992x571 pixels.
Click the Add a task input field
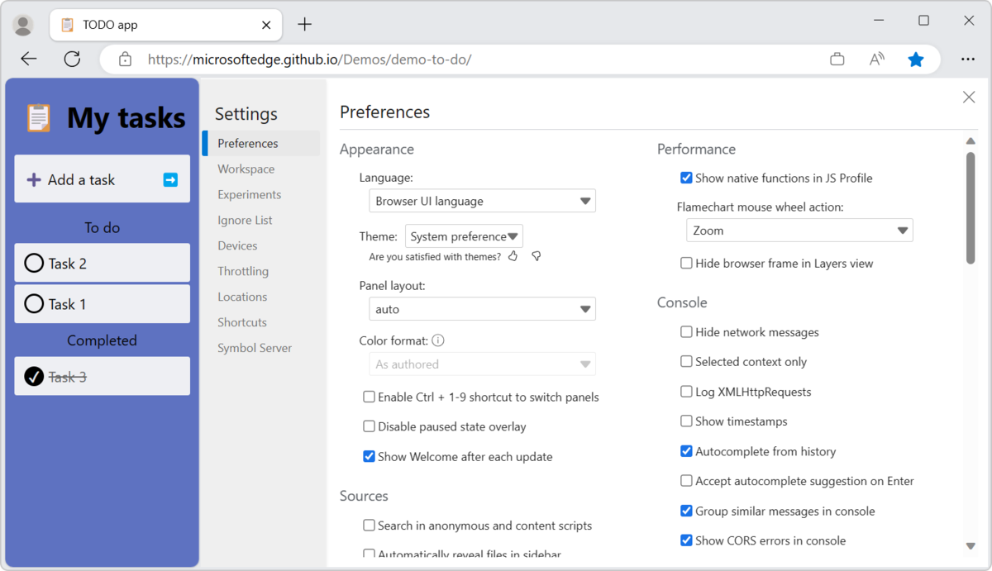tap(91, 179)
